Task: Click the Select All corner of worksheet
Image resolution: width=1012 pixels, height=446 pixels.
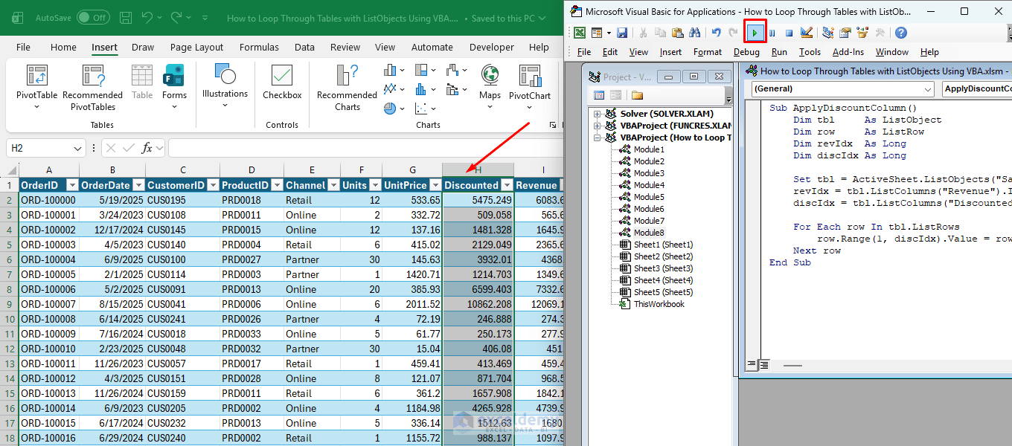Action: pos(10,170)
